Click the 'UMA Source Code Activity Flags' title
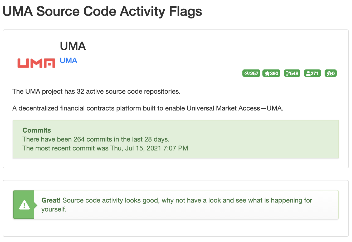Image resolution: width=352 pixels, height=242 pixels. (102, 11)
